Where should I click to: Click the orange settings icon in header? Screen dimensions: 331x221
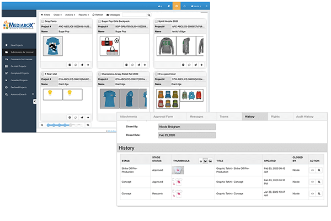click(177, 5)
